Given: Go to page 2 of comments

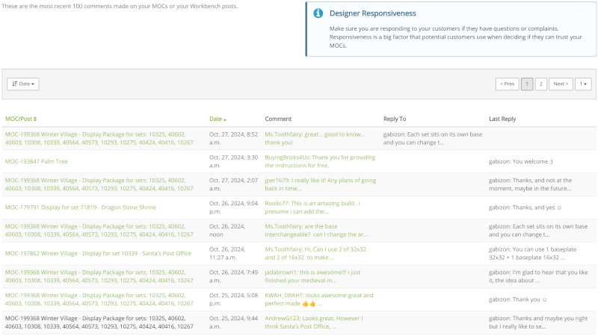Looking at the screenshot, I should [x=540, y=84].
